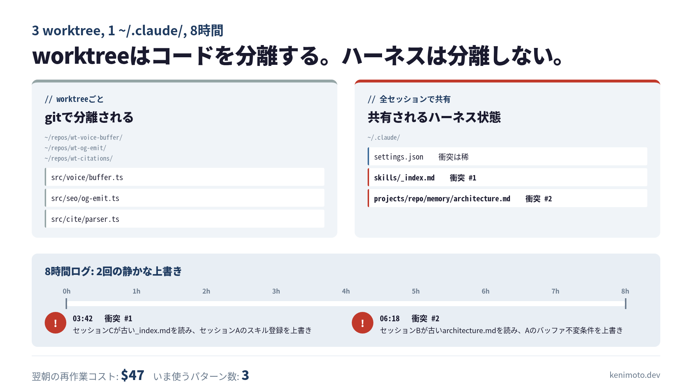Click the ~/.claude/ path label
Image resolution: width=692 pixels, height=389 pixels.
(x=384, y=138)
